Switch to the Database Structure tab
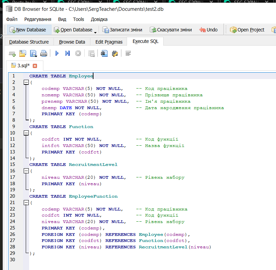 (29, 42)
